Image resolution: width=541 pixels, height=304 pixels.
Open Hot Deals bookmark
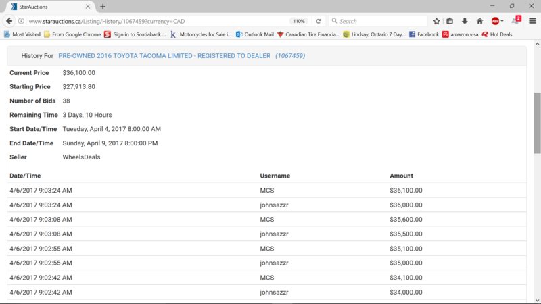pyautogui.click(x=497, y=34)
